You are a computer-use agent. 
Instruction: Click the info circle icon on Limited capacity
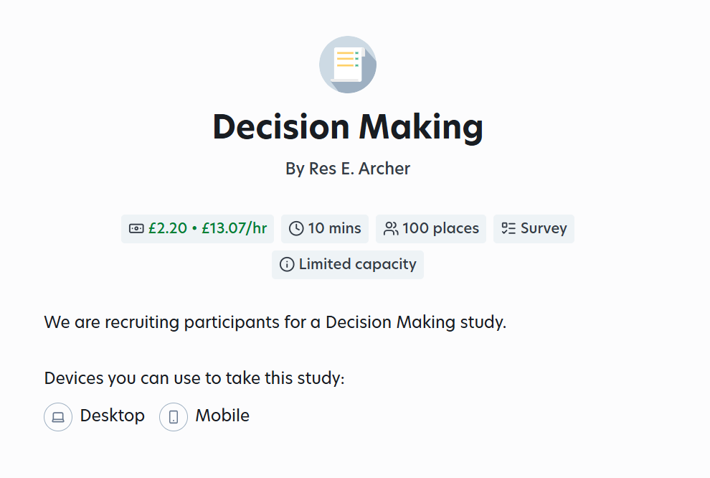pyautogui.click(x=287, y=264)
